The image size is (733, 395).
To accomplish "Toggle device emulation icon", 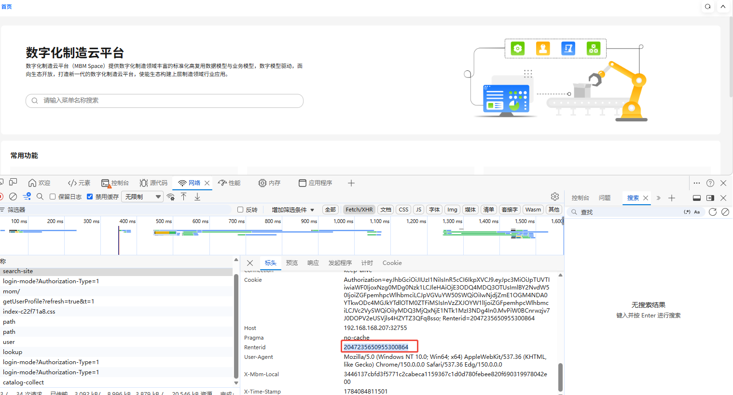I will point(13,182).
